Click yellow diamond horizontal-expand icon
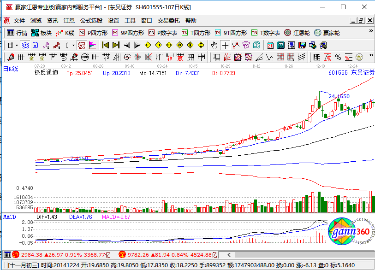The image size is (375, 270). point(169,45)
